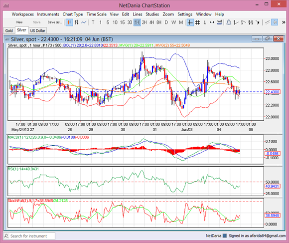This screenshot has height=243, width=289.
Task: Click the horizontal arrows toolbar icon
Action: 212,22
